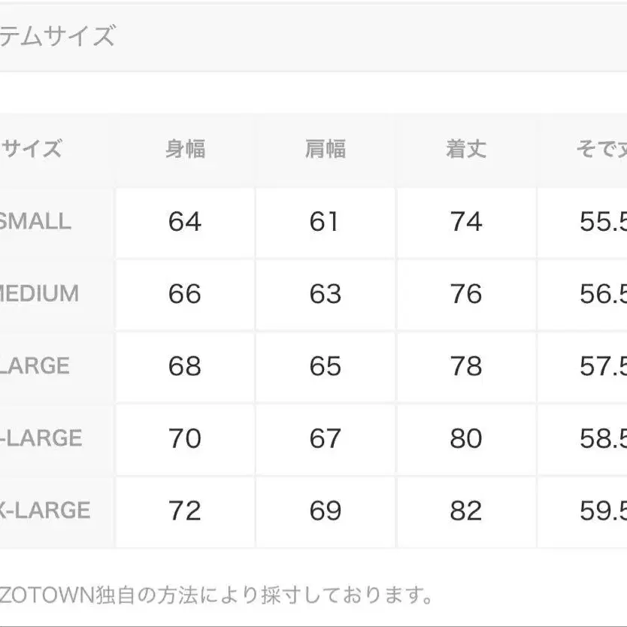Click the アイテムサイズ section heading

point(58,35)
